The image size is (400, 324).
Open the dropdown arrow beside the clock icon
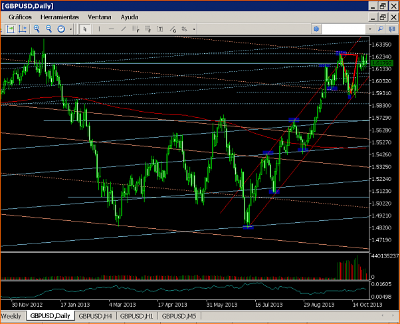coord(70,29)
